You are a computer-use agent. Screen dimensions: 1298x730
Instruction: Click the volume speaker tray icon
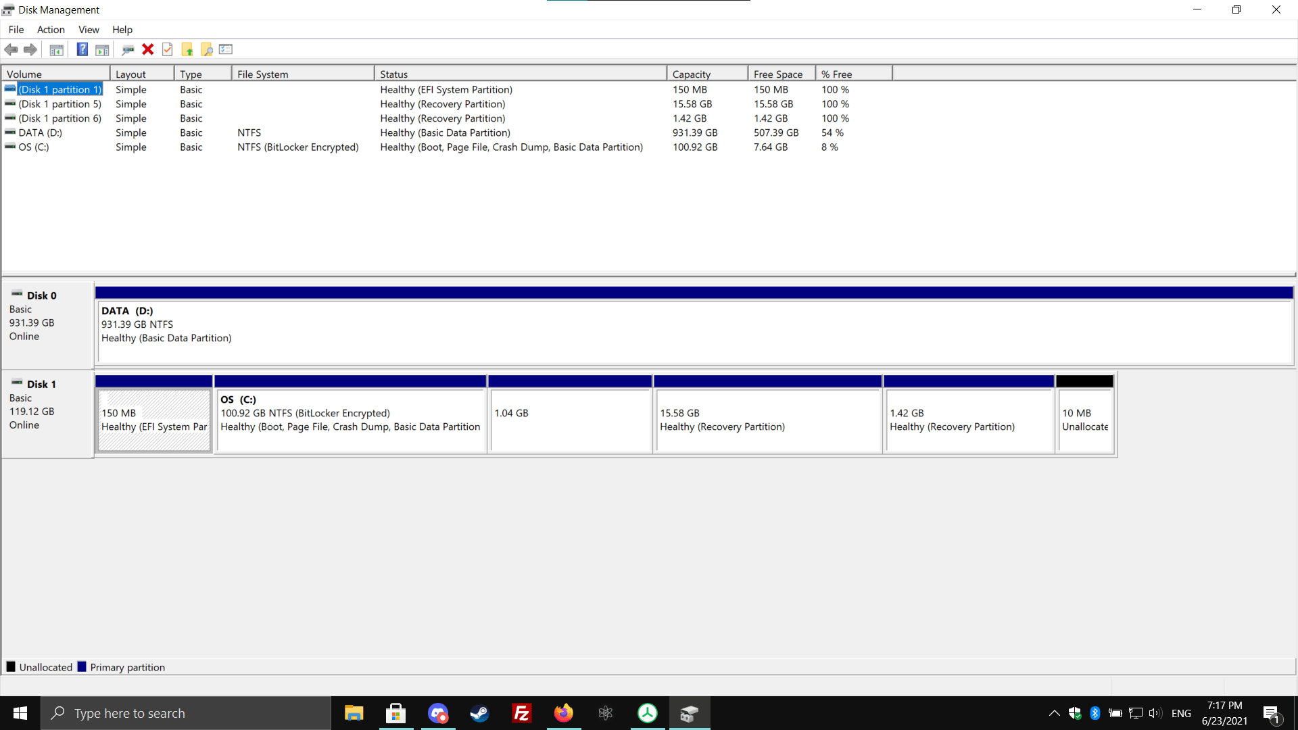tap(1155, 713)
